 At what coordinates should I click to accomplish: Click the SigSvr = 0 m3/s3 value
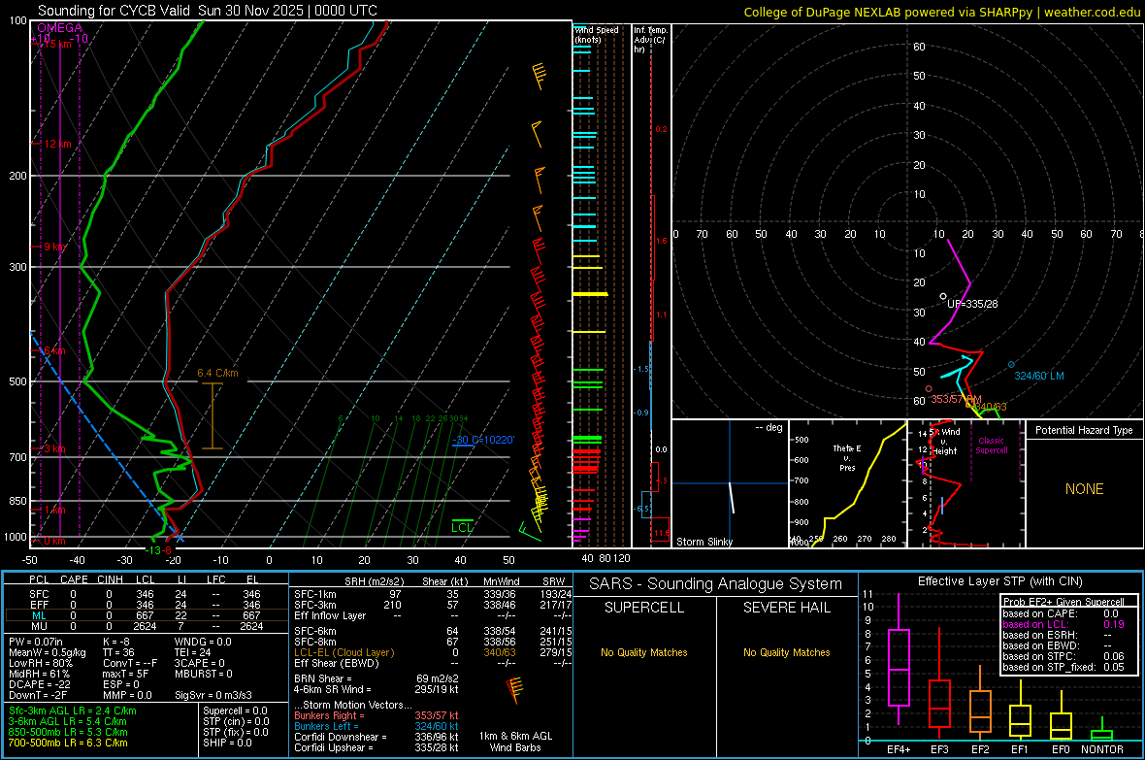pyautogui.click(x=213, y=696)
